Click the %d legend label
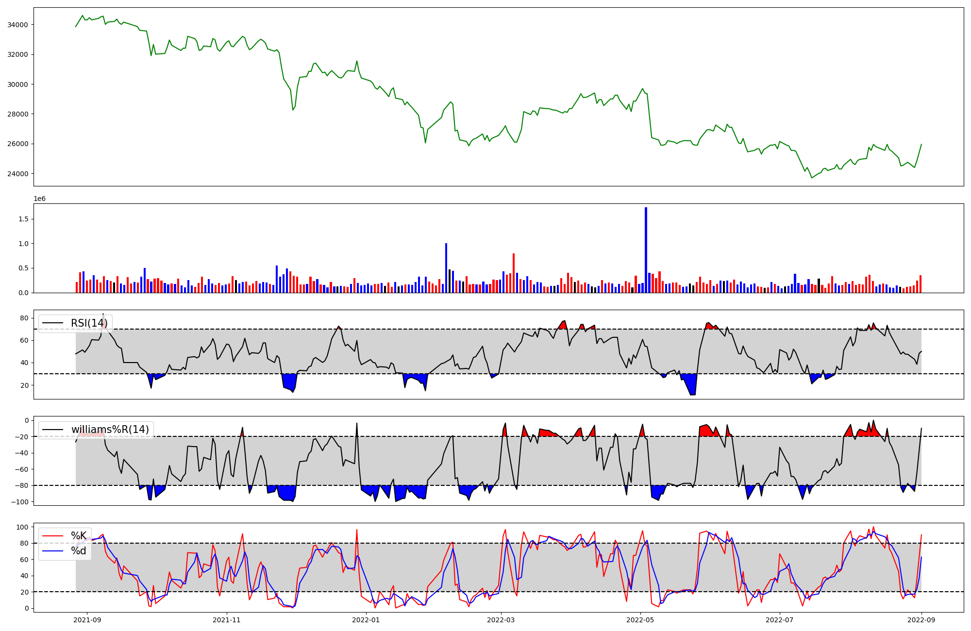This screenshot has height=631, width=971. tap(79, 551)
